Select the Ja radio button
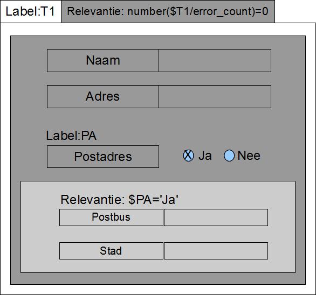This screenshot has width=316, height=295. click(188, 156)
